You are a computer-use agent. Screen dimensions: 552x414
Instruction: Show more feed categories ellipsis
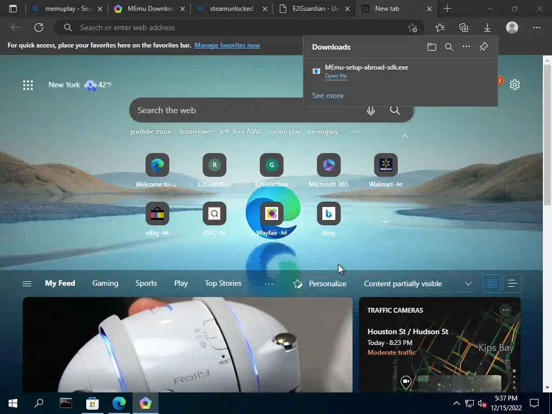pos(269,284)
